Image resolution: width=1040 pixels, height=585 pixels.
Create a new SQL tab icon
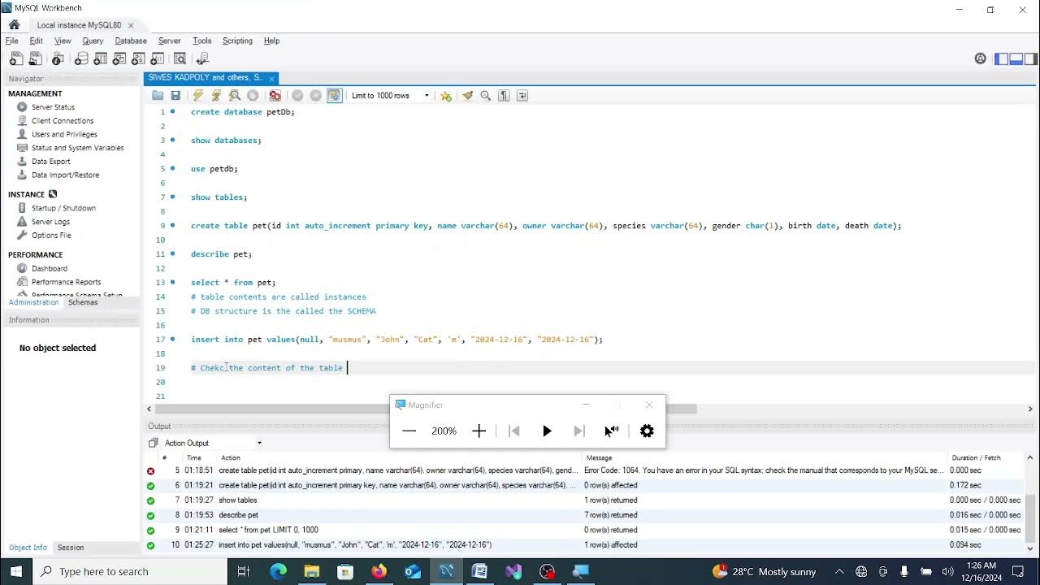click(15, 58)
